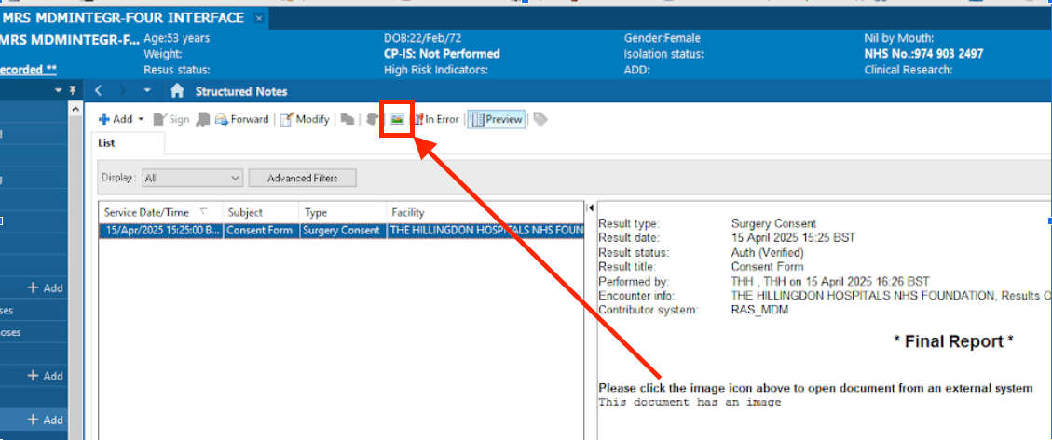Click the THE HILLINGDON HOSPITALS facility cell
The width and height of the screenshot is (1052, 440).
point(485,231)
